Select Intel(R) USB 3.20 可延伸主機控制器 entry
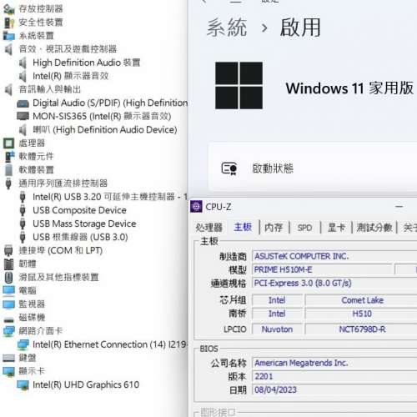 [110, 197]
